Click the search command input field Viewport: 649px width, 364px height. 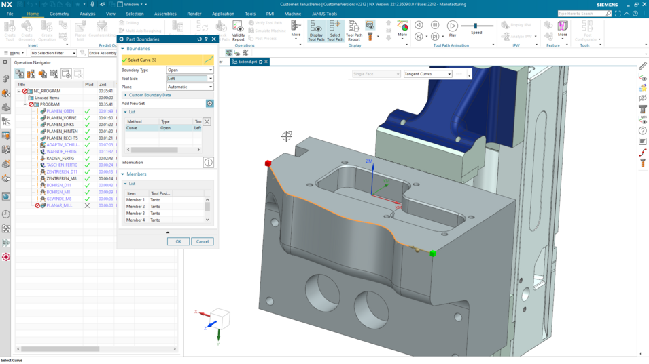581,14
